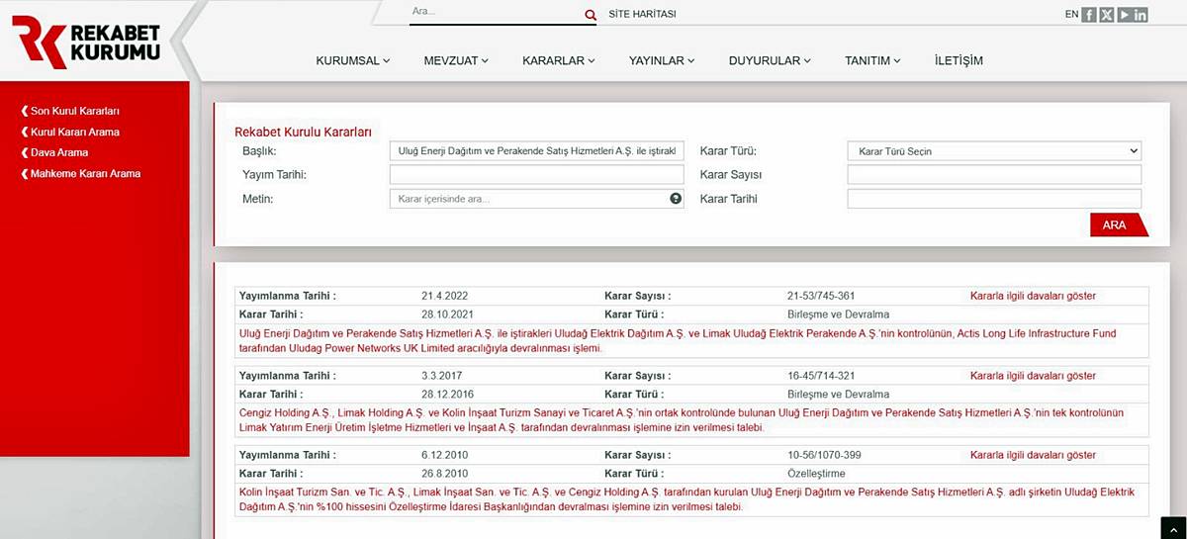Open the İLETİŞİM menu item
Screen dimensions: 1187x539
click(x=959, y=60)
